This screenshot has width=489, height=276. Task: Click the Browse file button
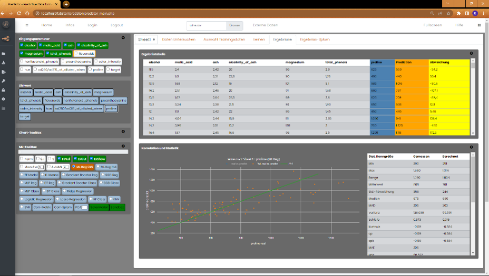234,25
